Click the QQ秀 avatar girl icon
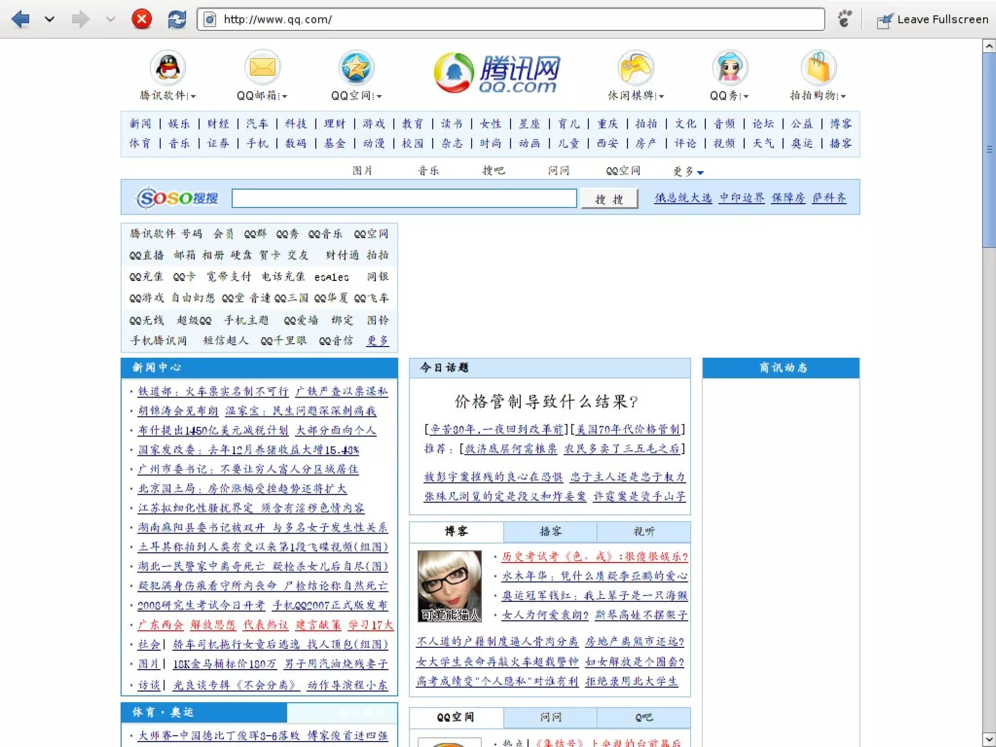Image resolution: width=996 pixels, height=747 pixels. [x=729, y=68]
